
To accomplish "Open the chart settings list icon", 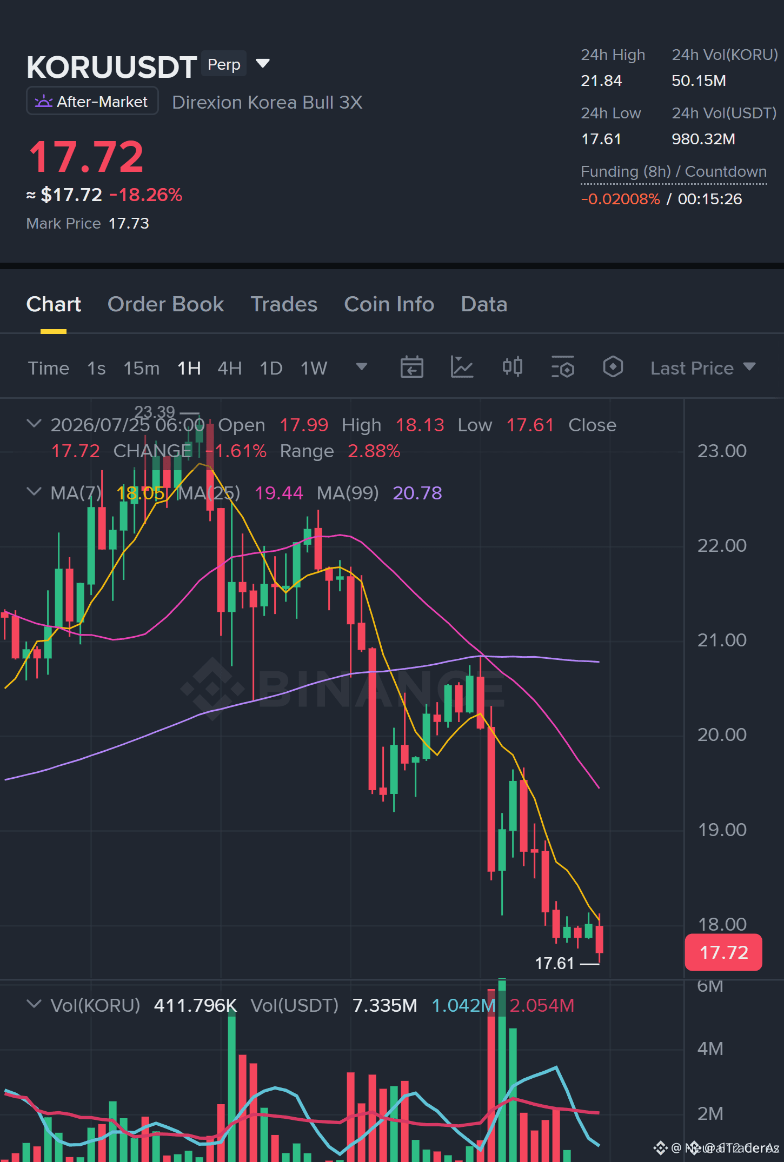I will (562, 368).
